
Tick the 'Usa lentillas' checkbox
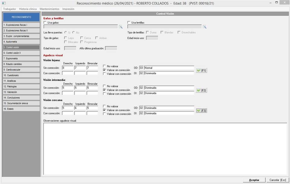click(129, 23)
